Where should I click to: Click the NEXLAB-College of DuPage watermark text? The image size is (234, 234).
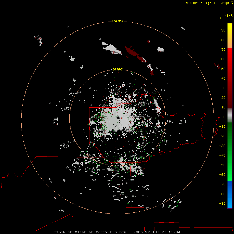tap(209, 3)
